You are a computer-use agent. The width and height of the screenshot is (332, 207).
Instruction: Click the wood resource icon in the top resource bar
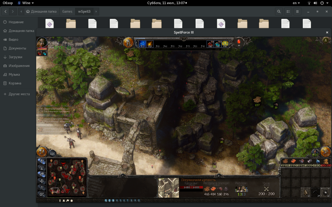(286, 161)
